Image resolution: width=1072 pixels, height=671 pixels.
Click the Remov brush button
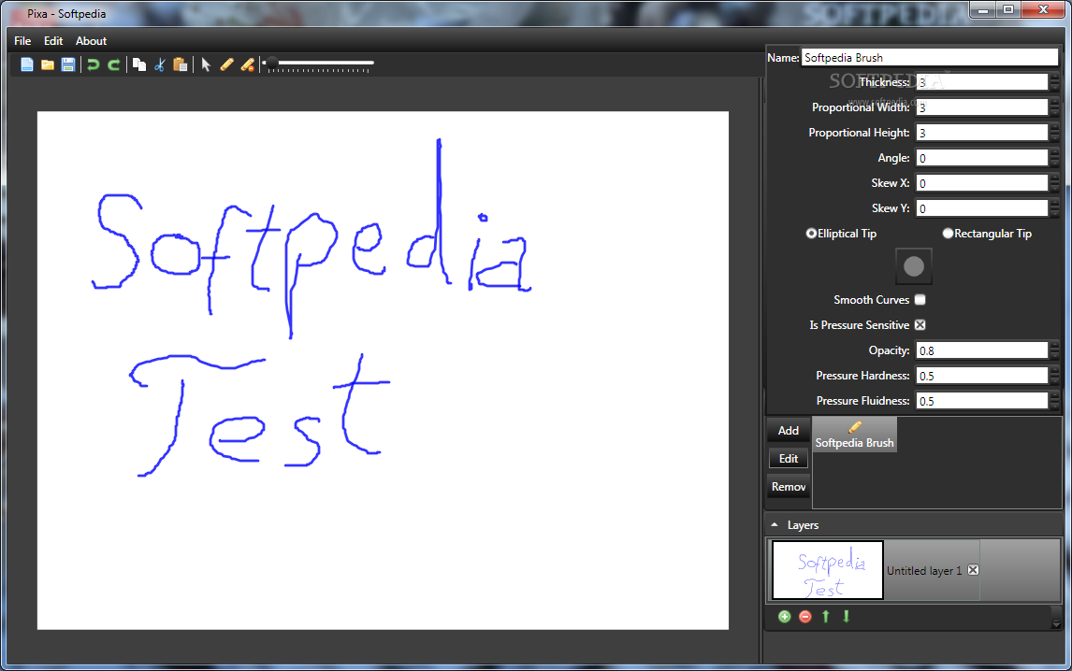tap(789, 487)
